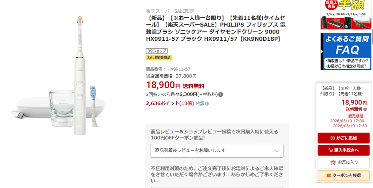Click the star icon on お気に入り
This screenshot has width=373, height=188.
click(333, 163)
